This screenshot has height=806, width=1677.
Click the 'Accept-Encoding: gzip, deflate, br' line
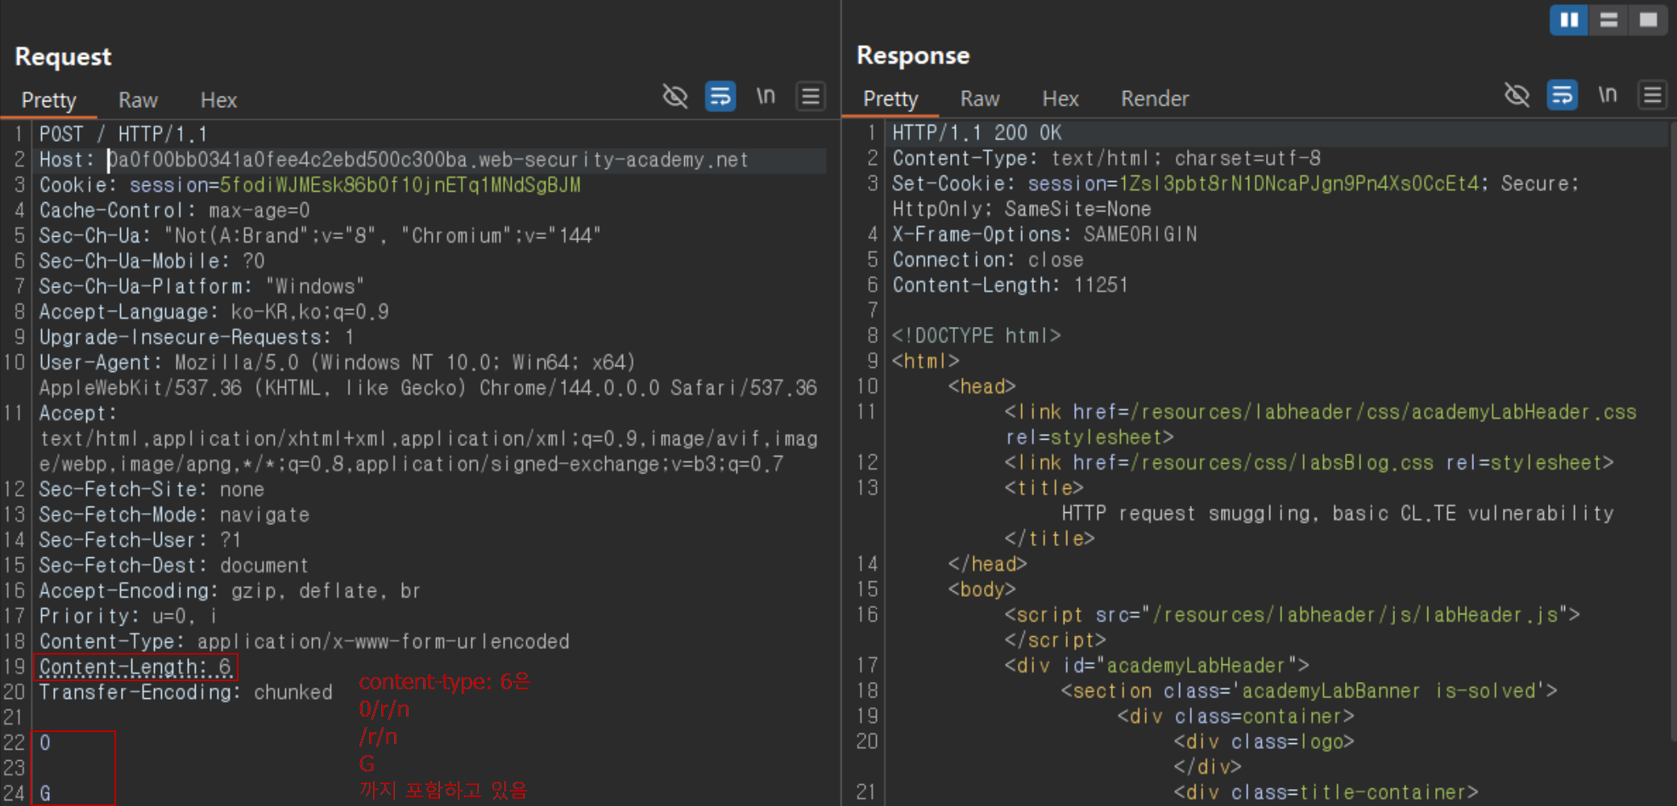coord(230,590)
